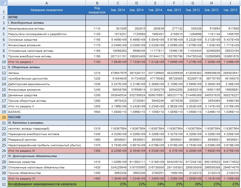The width and height of the screenshot is (241, 188).
Task: Select the 'Денежные средства' cell
Action: point(46,95)
